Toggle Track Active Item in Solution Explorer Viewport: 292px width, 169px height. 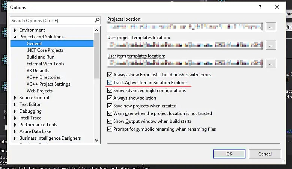click(x=110, y=83)
